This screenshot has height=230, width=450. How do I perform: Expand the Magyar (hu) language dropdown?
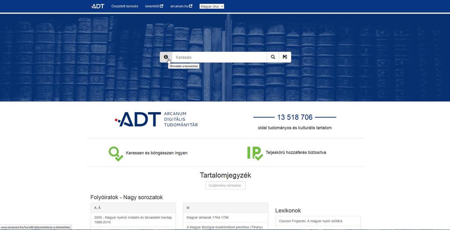[212, 6]
